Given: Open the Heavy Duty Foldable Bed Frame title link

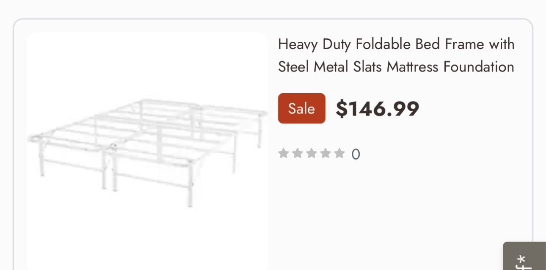Looking at the screenshot, I should 396,55.
